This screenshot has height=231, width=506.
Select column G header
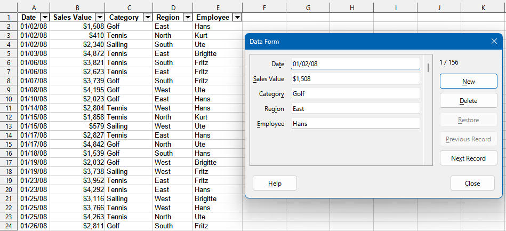(308, 8)
